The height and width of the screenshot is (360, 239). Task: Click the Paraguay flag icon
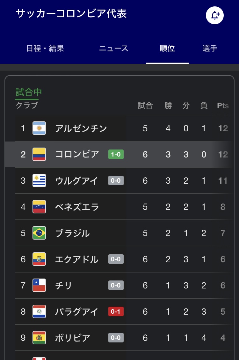(x=39, y=311)
